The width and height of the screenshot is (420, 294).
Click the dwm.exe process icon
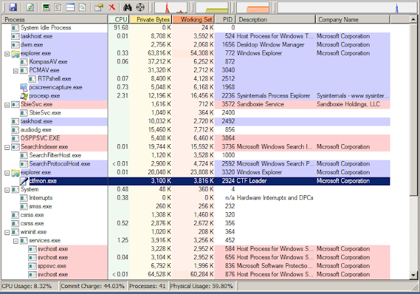15,45
